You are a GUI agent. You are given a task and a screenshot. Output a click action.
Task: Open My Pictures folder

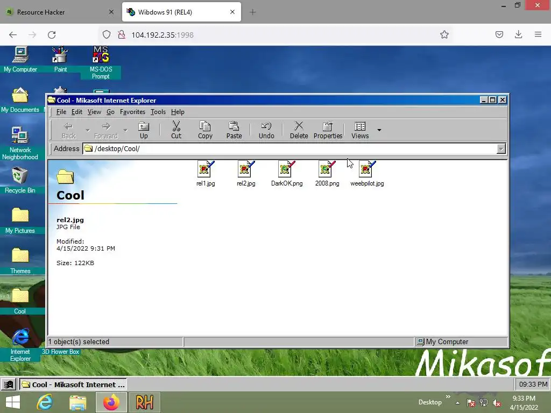pyautogui.click(x=20, y=220)
